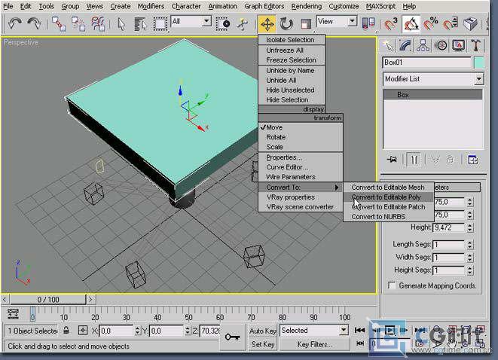Activate the Select and Scale tool

[x=306, y=24]
